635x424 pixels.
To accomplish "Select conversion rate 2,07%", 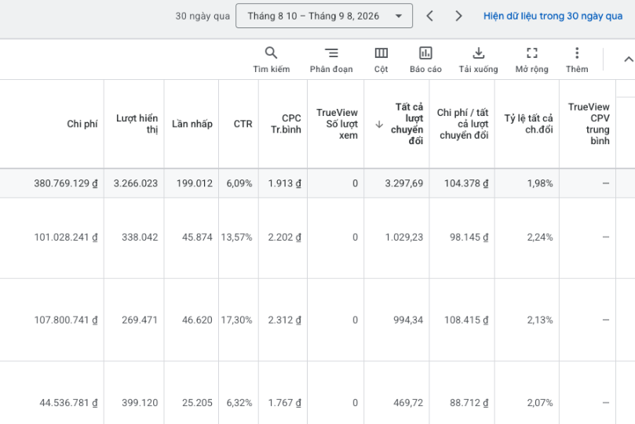I will point(540,403).
